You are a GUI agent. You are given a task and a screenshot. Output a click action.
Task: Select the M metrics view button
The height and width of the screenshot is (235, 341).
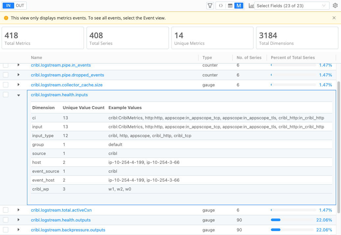(239, 6)
